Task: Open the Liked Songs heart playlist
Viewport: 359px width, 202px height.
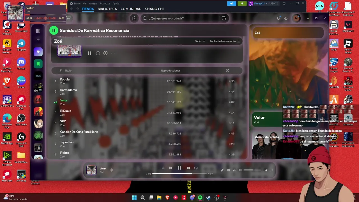Action: click(x=38, y=52)
